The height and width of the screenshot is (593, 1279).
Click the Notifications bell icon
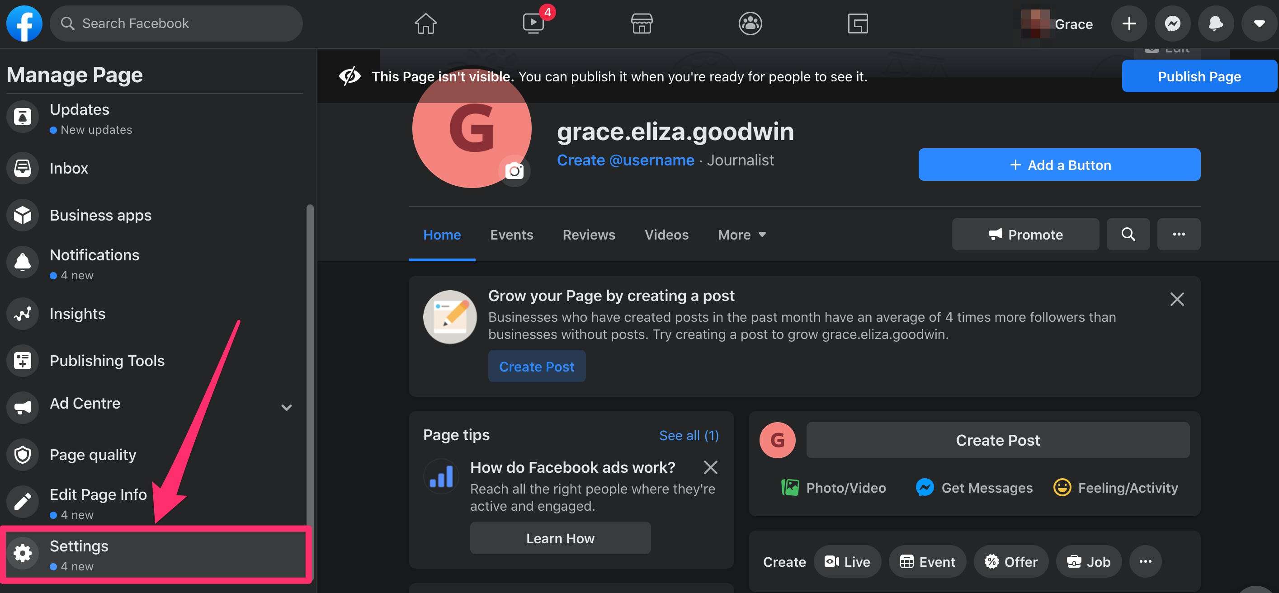1215,23
